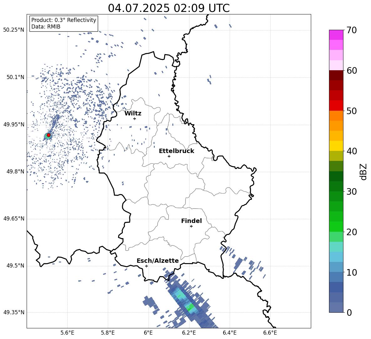This screenshot has height=339, width=371.
Task: Click the 6.2°E longitude label
Action: pos(189,333)
